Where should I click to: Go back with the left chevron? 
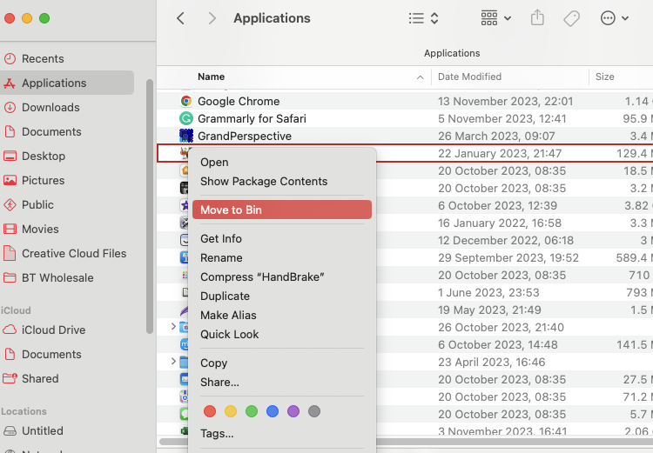click(x=180, y=18)
